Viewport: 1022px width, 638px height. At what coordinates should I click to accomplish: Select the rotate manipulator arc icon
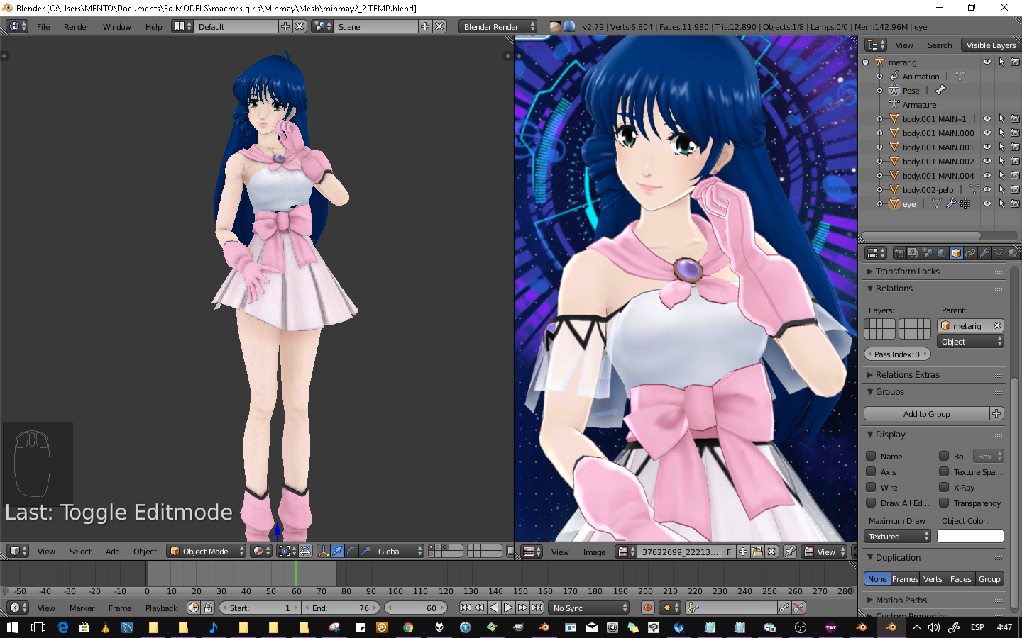coord(351,551)
